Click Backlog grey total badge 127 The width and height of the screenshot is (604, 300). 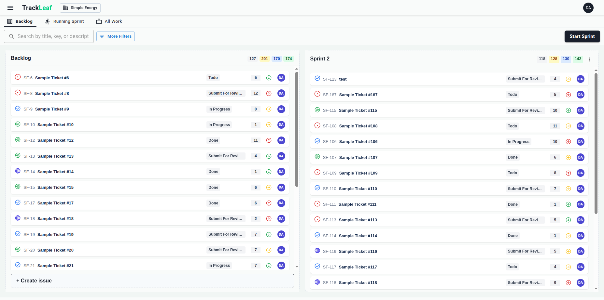coord(253,59)
